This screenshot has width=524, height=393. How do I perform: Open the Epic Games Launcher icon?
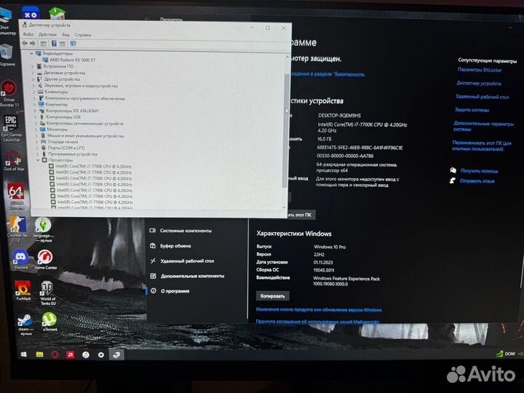(x=11, y=125)
